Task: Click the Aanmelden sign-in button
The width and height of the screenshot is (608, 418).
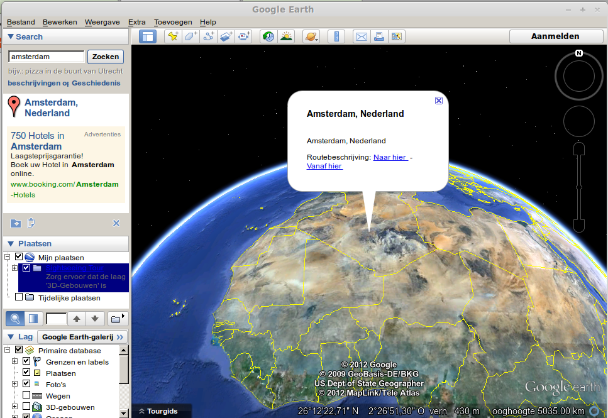Action: 556,36
